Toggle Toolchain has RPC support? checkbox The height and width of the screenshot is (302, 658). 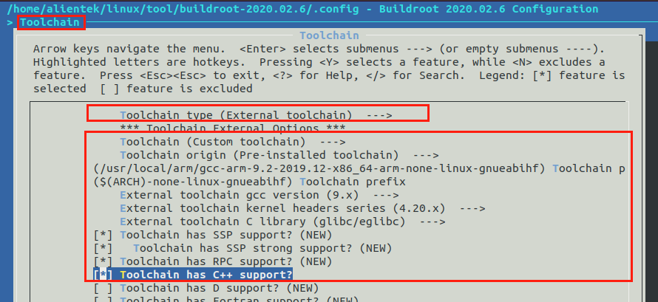(x=103, y=262)
